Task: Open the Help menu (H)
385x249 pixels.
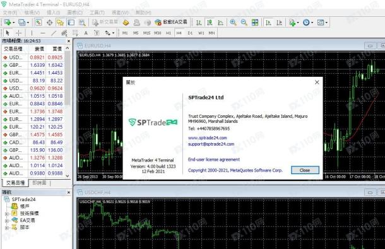Action: 143,13
